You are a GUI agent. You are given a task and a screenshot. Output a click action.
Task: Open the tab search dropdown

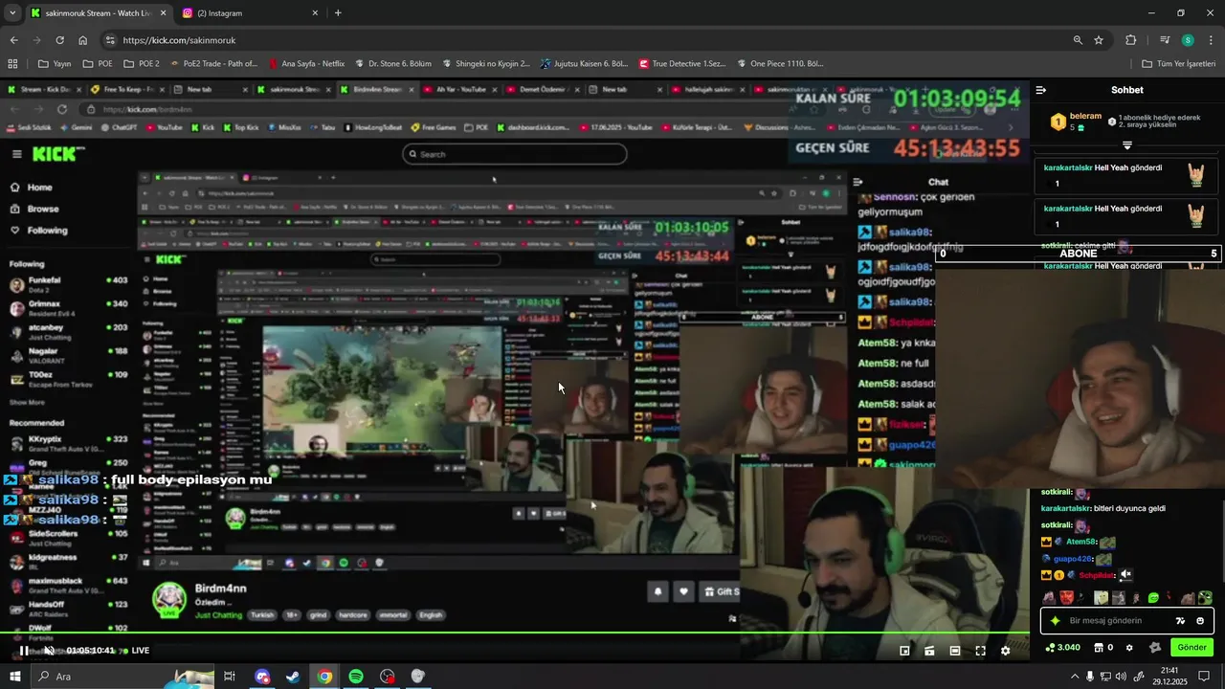(12, 13)
